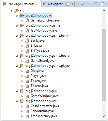
Task: Select org.j2dmonopoly.game.bank package label
Action: 47,35
